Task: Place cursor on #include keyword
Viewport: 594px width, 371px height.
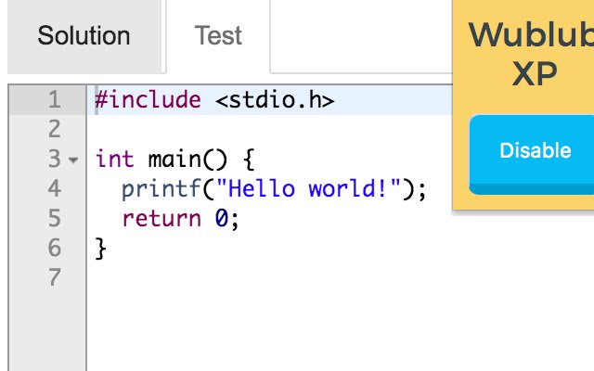Action: tap(148, 100)
